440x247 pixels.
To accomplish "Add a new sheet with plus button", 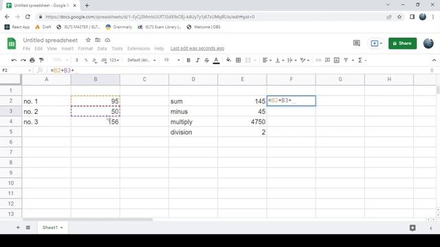I will [18, 227].
